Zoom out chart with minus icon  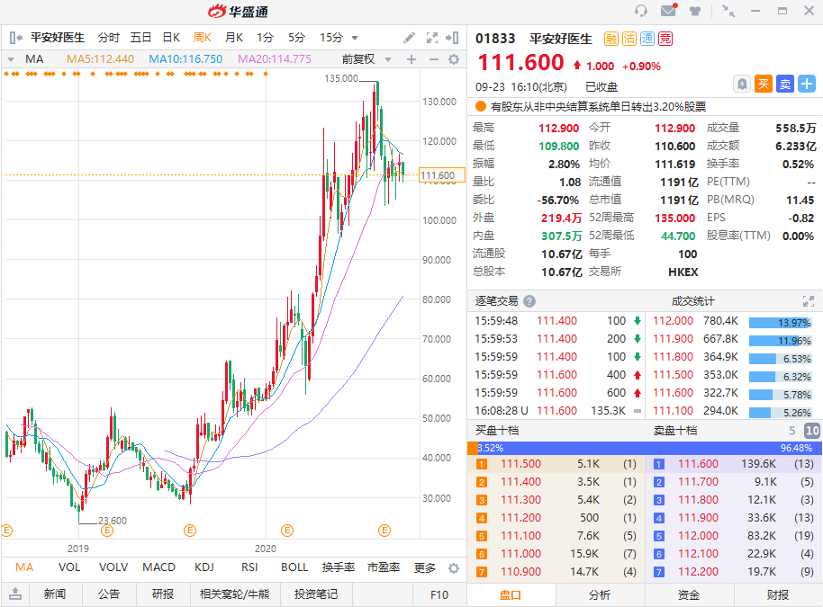(x=433, y=59)
